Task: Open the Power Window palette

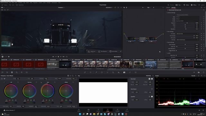Action: [x=102, y=72]
